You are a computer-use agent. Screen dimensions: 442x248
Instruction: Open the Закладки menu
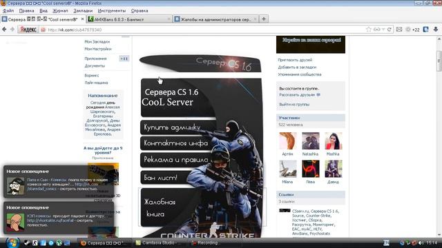[x=83, y=11]
